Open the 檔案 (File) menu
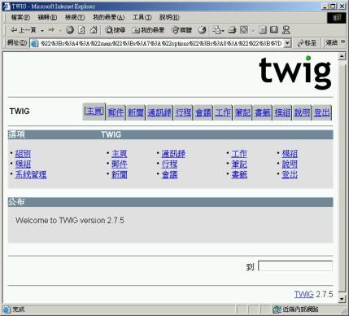This screenshot has height=316, width=349. [20, 17]
